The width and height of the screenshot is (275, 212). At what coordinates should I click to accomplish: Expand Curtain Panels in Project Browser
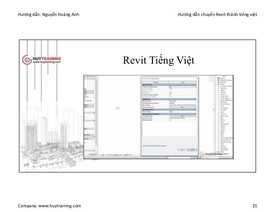point(219,96)
